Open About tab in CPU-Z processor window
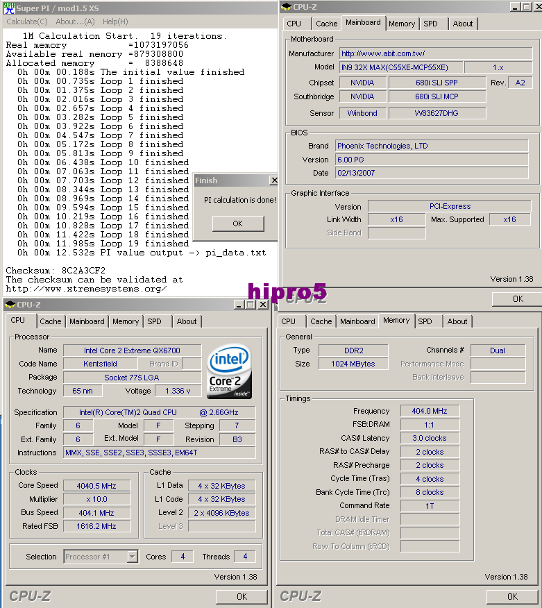 click(x=187, y=321)
